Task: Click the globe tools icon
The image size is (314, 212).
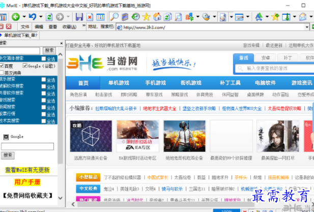Action: [206, 17]
